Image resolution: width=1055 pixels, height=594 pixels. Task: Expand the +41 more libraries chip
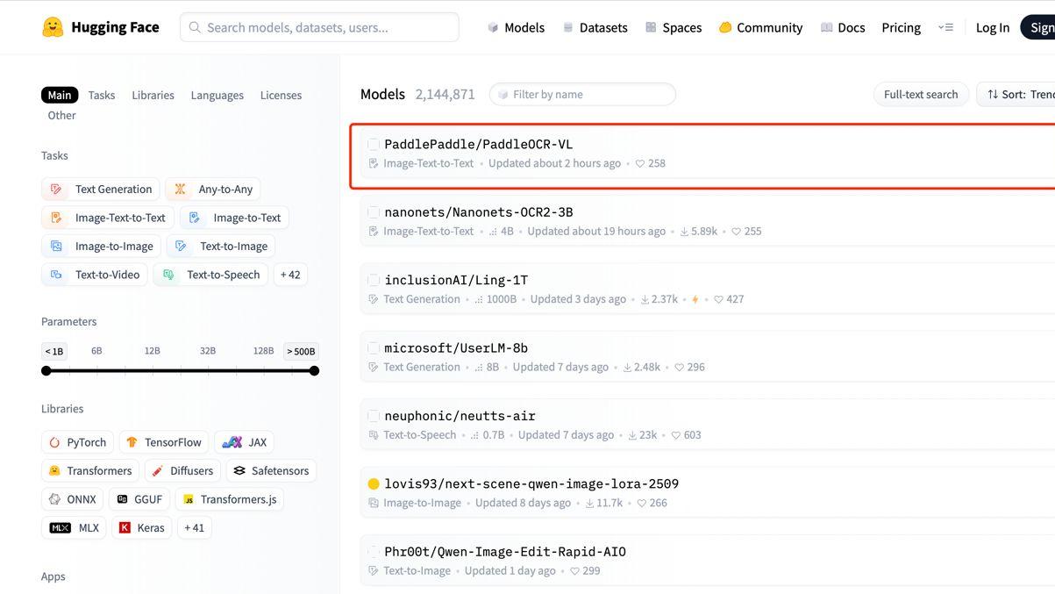tap(195, 527)
